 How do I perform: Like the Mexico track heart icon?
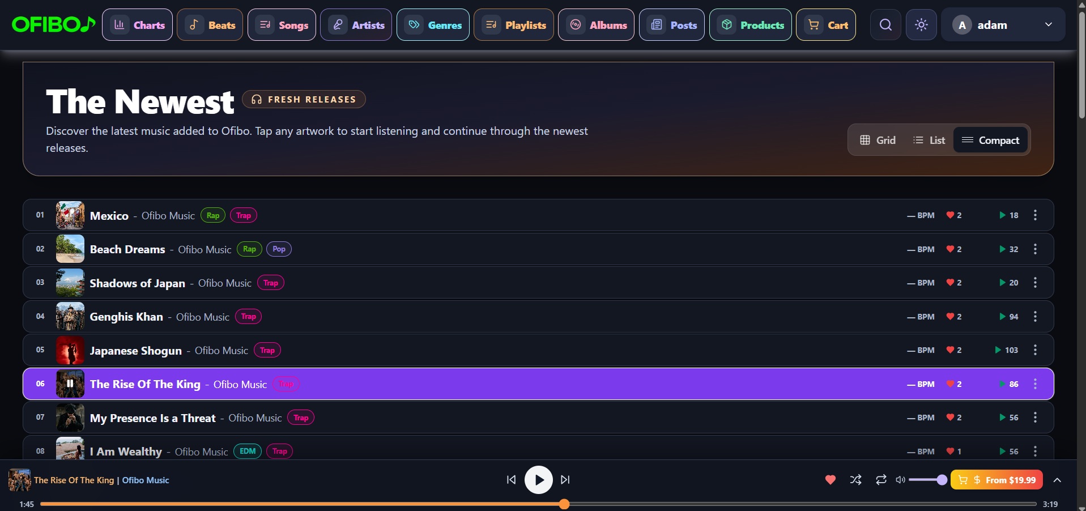point(950,215)
